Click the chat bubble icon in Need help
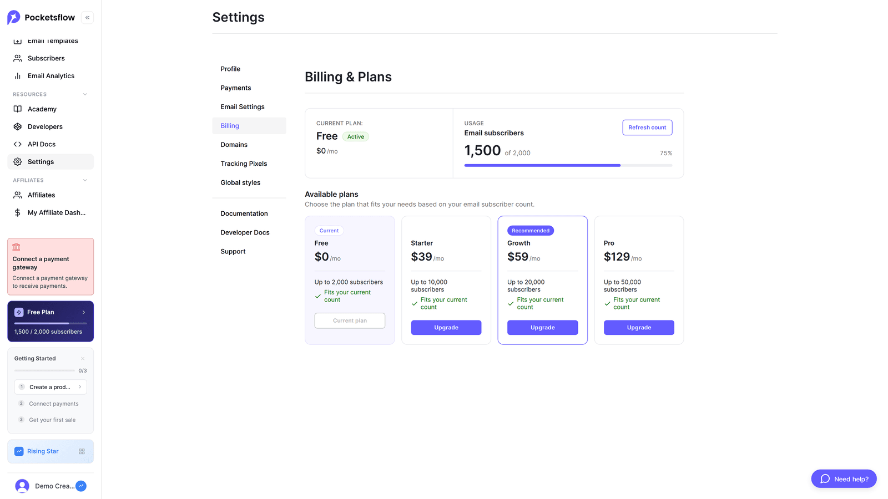The height and width of the screenshot is (499, 888). [x=825, y=479]
